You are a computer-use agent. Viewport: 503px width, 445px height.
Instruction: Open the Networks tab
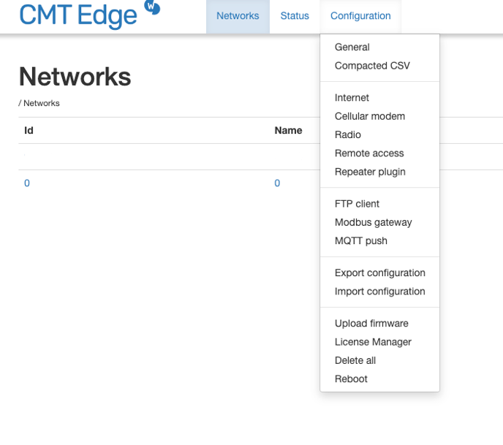(x=238, y=16)
